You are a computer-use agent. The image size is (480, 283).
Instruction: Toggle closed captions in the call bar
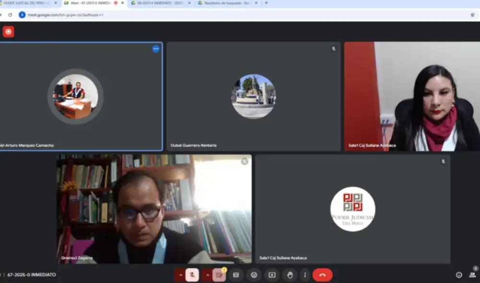[x=236, y=275]
